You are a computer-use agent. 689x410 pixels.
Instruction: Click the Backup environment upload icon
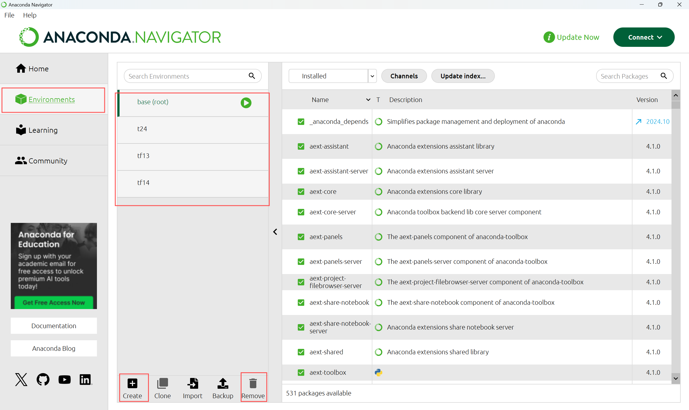click(223, 383)
